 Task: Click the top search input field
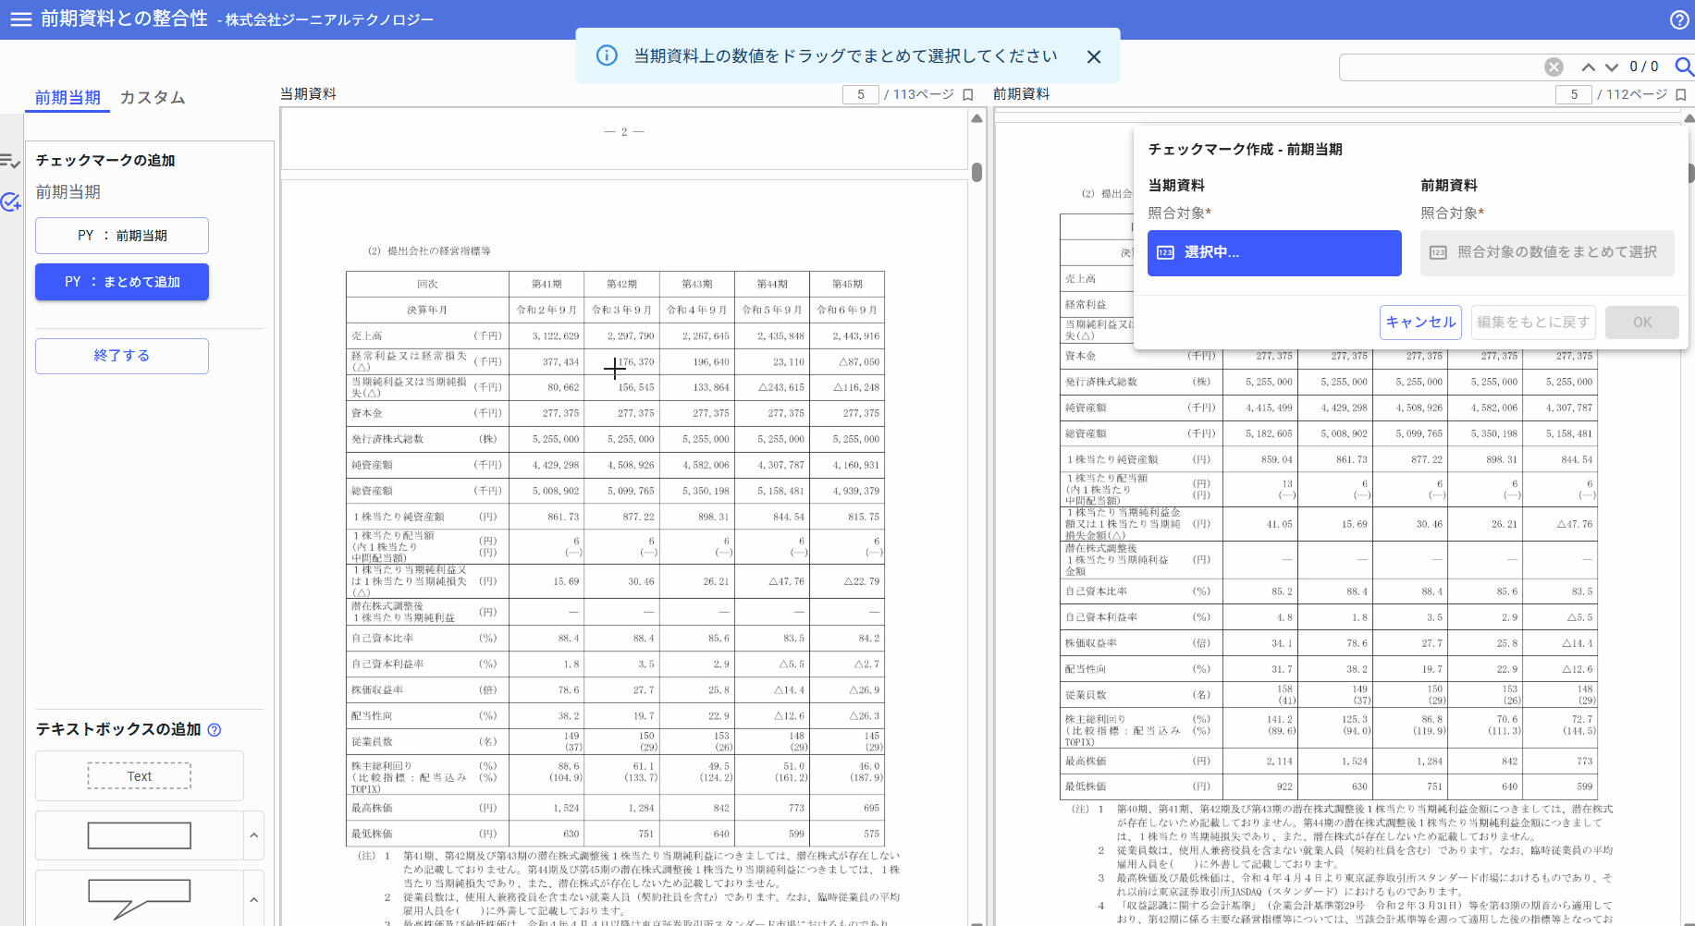pyautogui.click(x=1441, y=67)
